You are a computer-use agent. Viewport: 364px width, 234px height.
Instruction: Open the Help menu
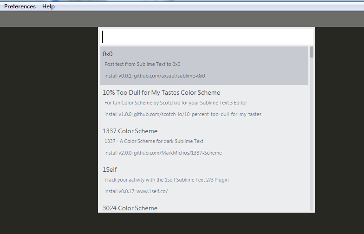click(48, 6)
